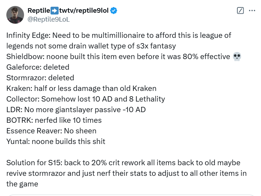Click the right-arrow emoji in display name
Screen dimensions: 261x196
coord(55,11)
